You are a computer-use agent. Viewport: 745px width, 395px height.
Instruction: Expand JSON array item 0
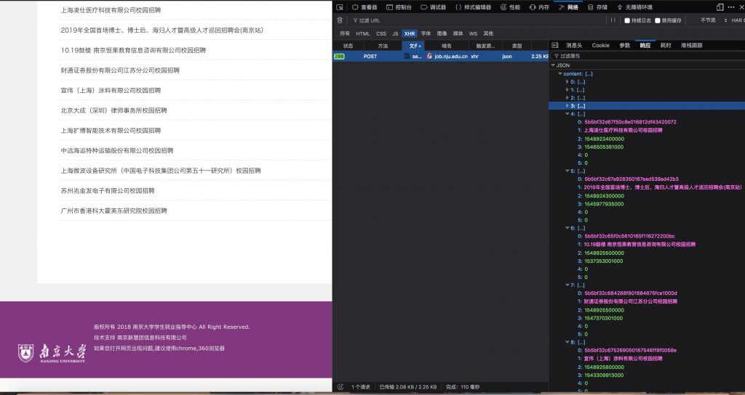(567, 82)
